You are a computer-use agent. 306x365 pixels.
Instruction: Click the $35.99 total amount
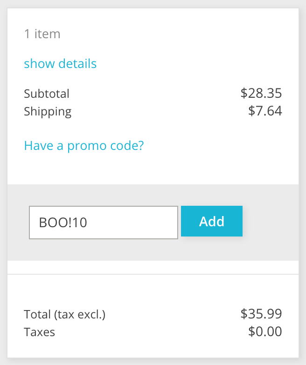[261, 314]
